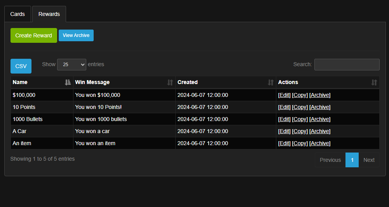This screenshot has width=389, height=207.
Task: Select page 1 in pagination
Action: point(352,160)
